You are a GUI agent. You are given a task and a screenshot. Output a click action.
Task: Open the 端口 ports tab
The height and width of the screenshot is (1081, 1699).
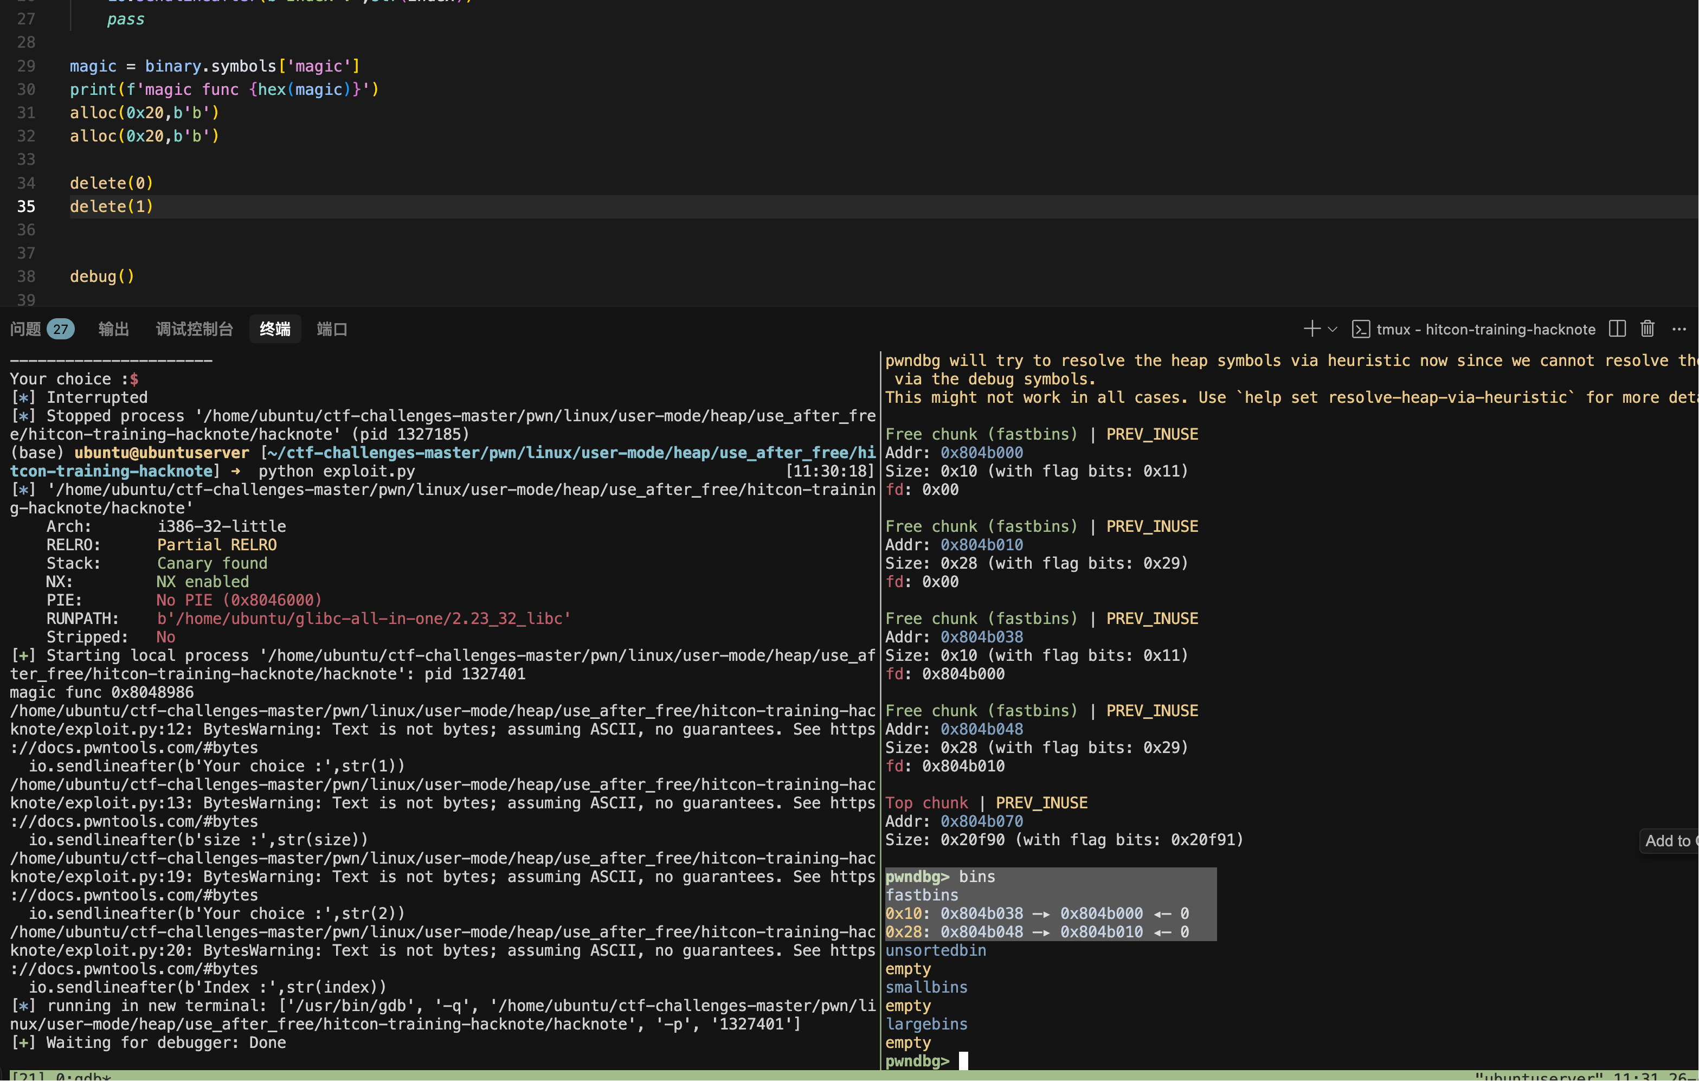[x=332, y=329]
